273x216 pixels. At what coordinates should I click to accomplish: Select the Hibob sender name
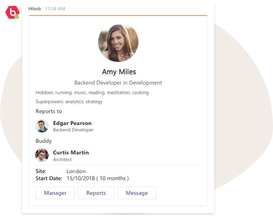(35, 9)
